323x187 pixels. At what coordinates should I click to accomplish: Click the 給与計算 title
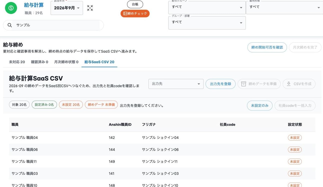click(34, 5)
